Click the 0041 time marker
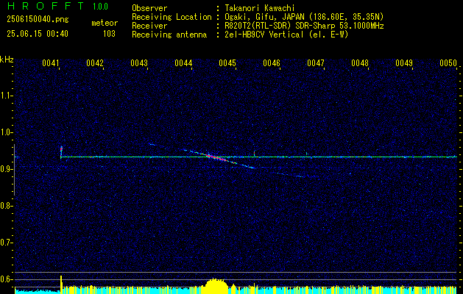 pos(51,62)
